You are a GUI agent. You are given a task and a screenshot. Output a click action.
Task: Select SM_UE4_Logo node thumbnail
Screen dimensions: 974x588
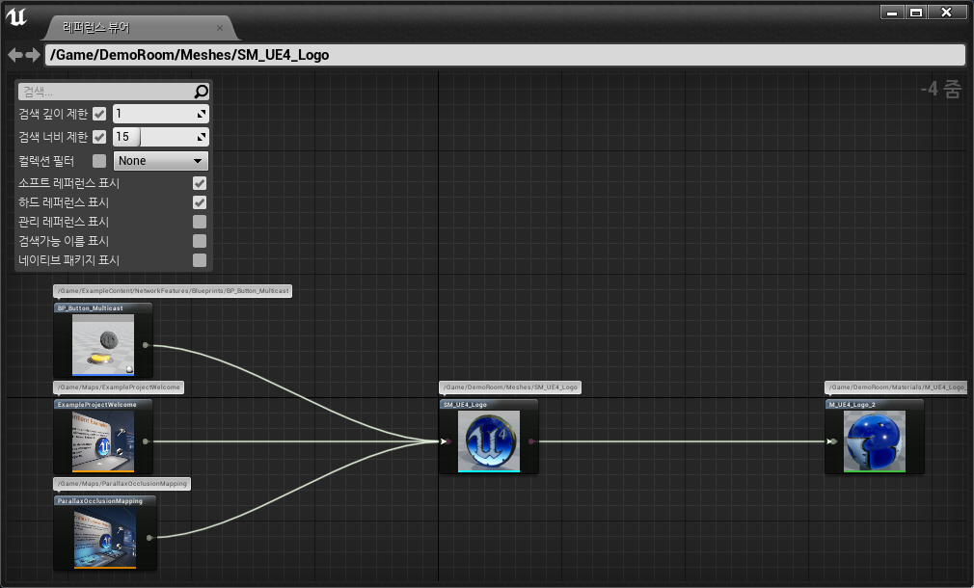click(x=489, y=441)
